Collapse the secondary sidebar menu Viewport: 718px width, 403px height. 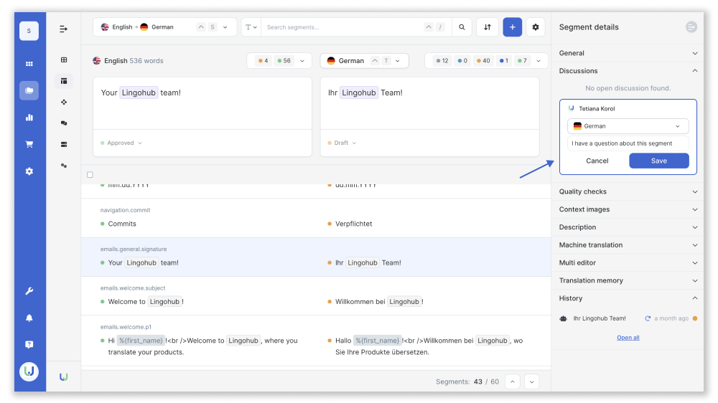coord(64,29)
